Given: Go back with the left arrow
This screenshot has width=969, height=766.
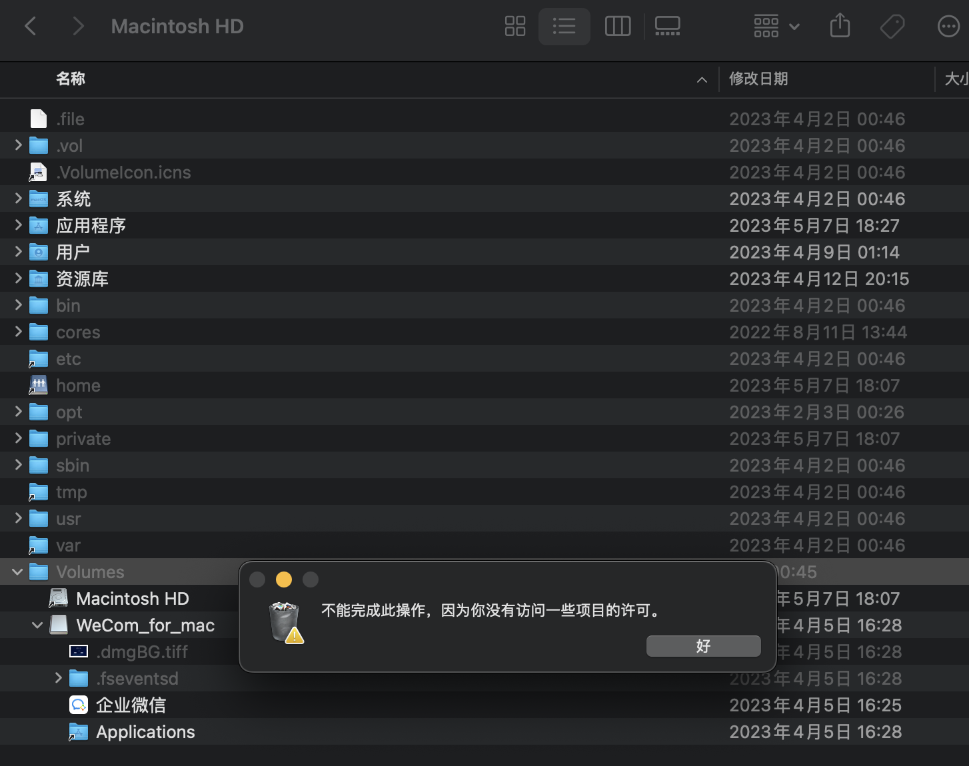Looking at the screenshot, I should pos(31,27).
